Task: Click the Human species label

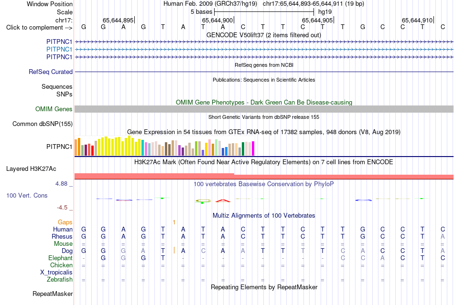Action: tap(63, 229)
